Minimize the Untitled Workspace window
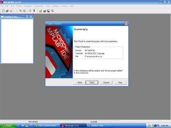The width and height of the screenshot is (171, 128). [23, 17]
